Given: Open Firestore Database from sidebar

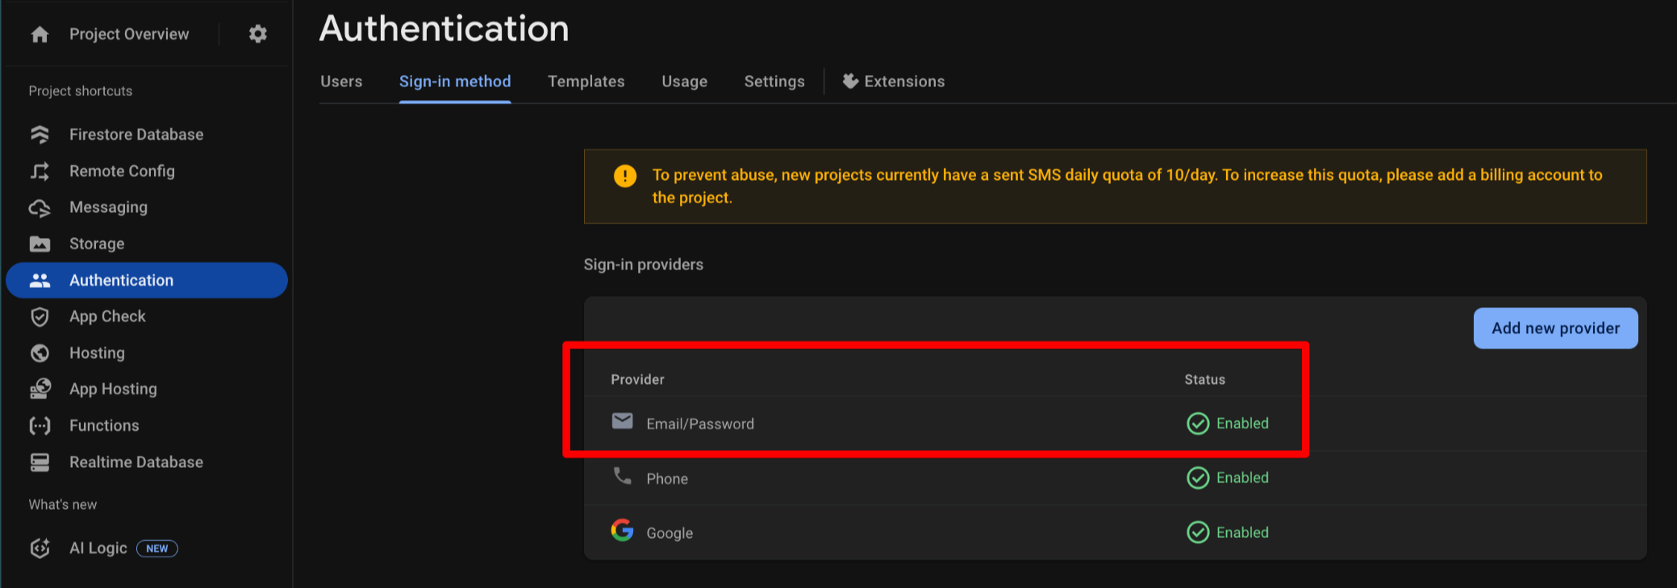Looking at the screenshot, I should (x=136, y=135).
